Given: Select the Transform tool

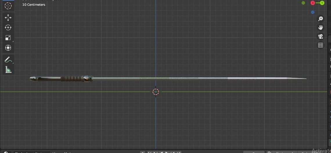Looking at the screenshot, I should 8,48.
